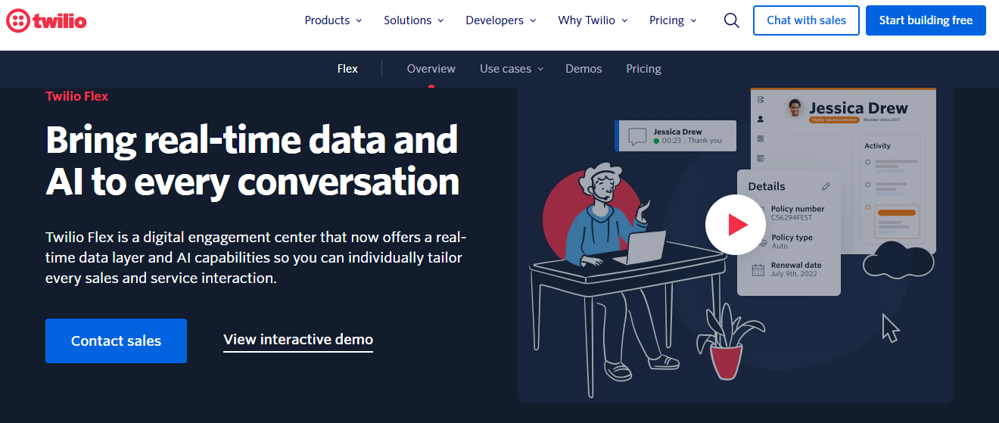Image resolution: width=999 pixels, height=423 pixels.
Task: Click the calendar icon beside Renewal date
Action: pyautogui.click(x=758, y=269)
